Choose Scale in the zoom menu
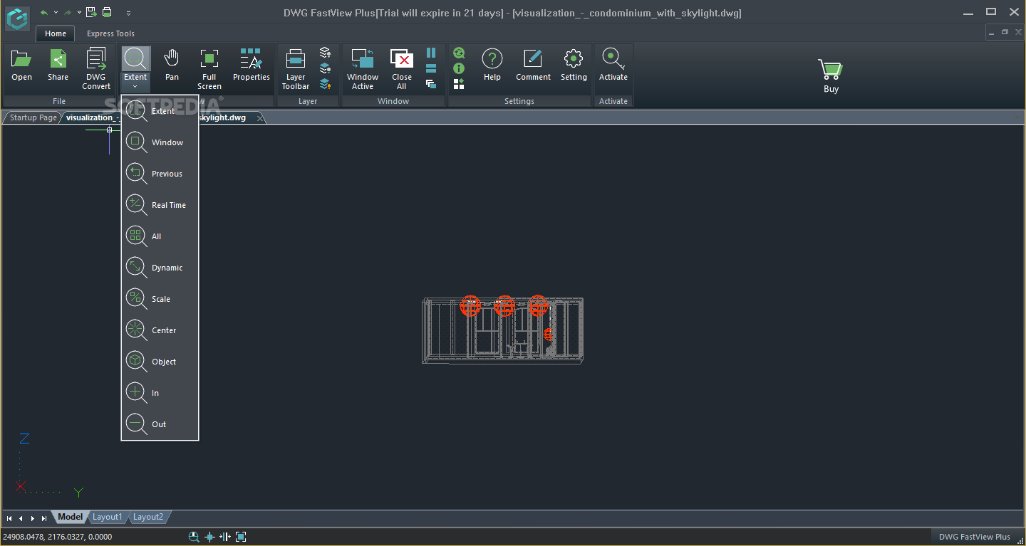 click(160, 299)
